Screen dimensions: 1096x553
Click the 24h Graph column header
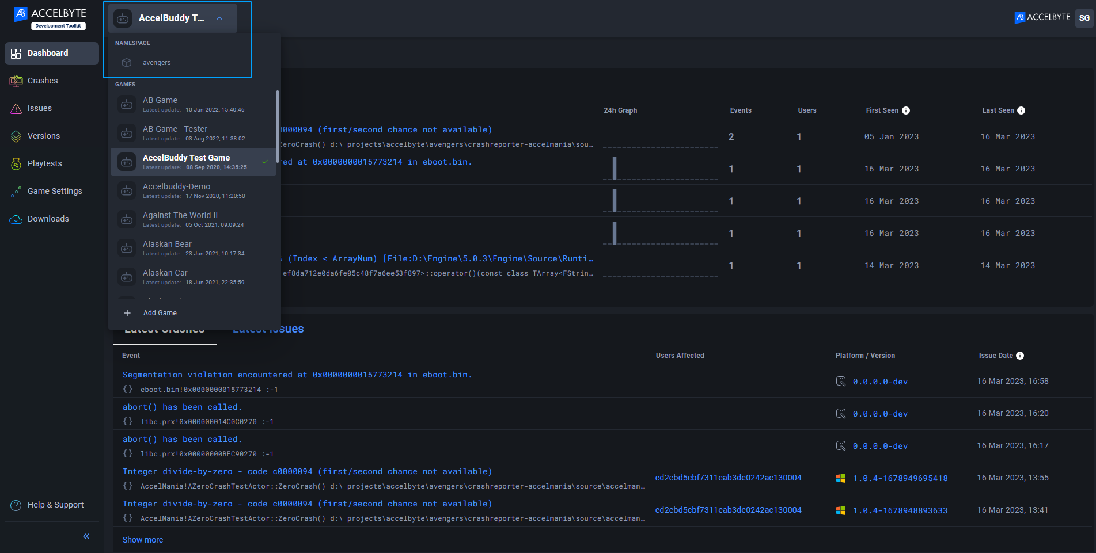click(620, 110)
